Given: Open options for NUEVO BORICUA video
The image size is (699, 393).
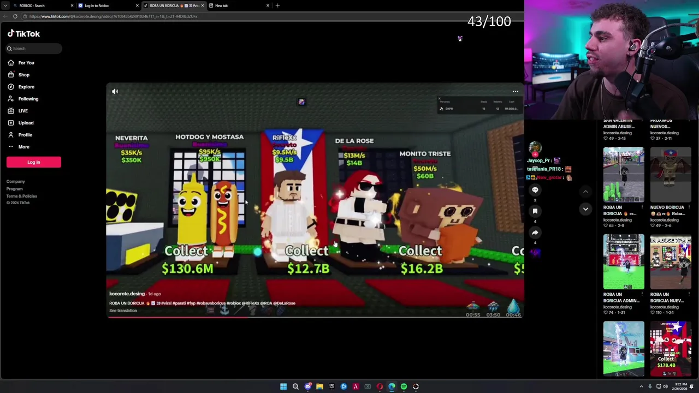Looking at the screenshot, I should [x=689, y=207].
